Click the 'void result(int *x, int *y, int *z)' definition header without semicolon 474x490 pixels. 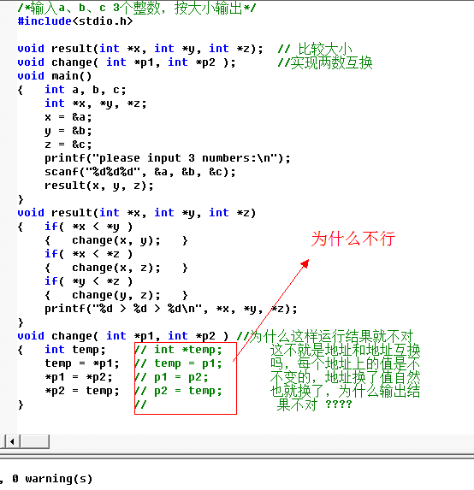[x=137, y=213]
